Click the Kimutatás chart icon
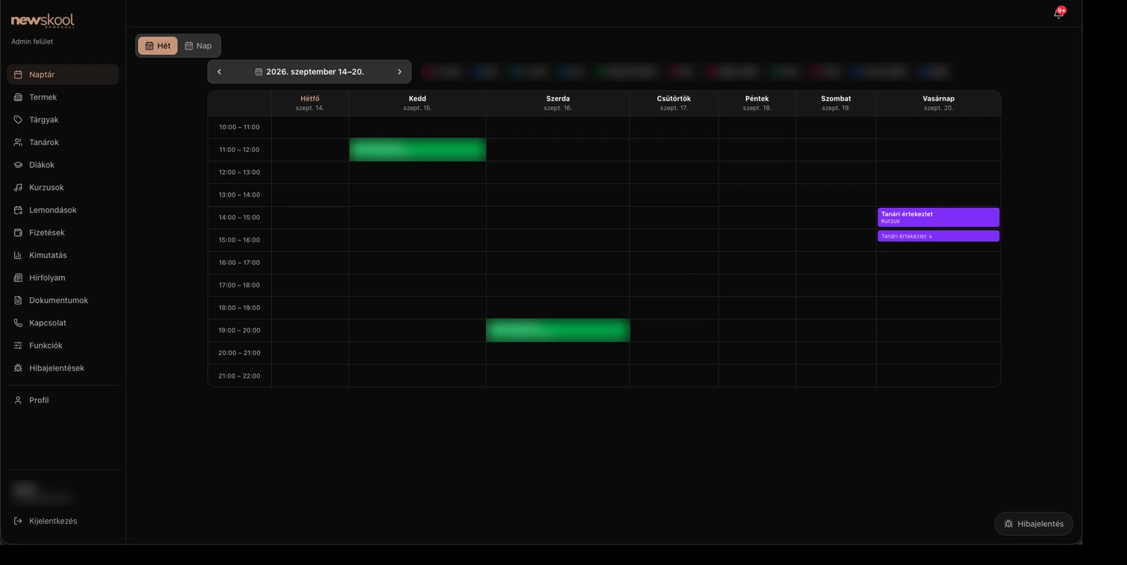Image resolution: width=1127 pixels, height=565 pixels. (18, 255)
